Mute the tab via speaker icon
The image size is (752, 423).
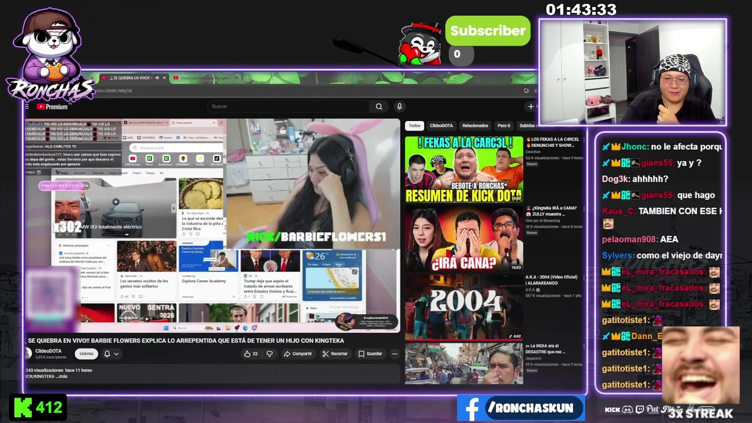(x=157, y=78)
